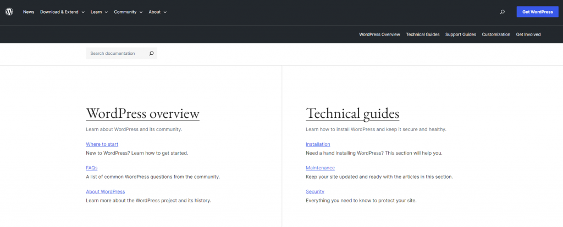The image size is (563, 227).
Task: Select the WordPress Overview nav item
Action: [x=379, y=35]
